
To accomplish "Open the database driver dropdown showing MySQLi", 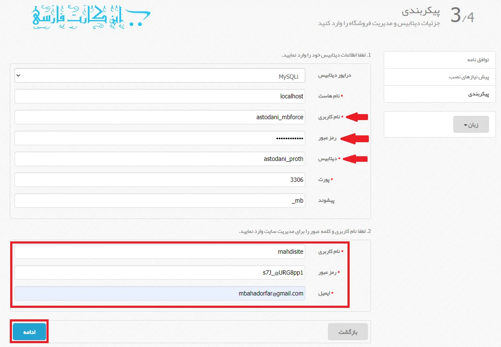I will (160, 75).
